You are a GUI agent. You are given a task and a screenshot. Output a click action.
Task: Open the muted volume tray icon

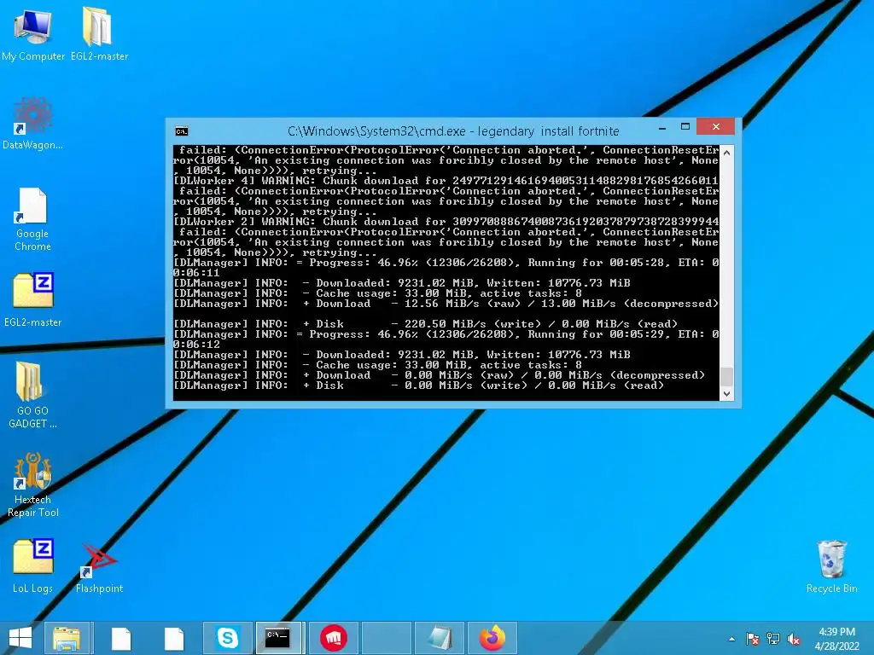coord(794,639)
